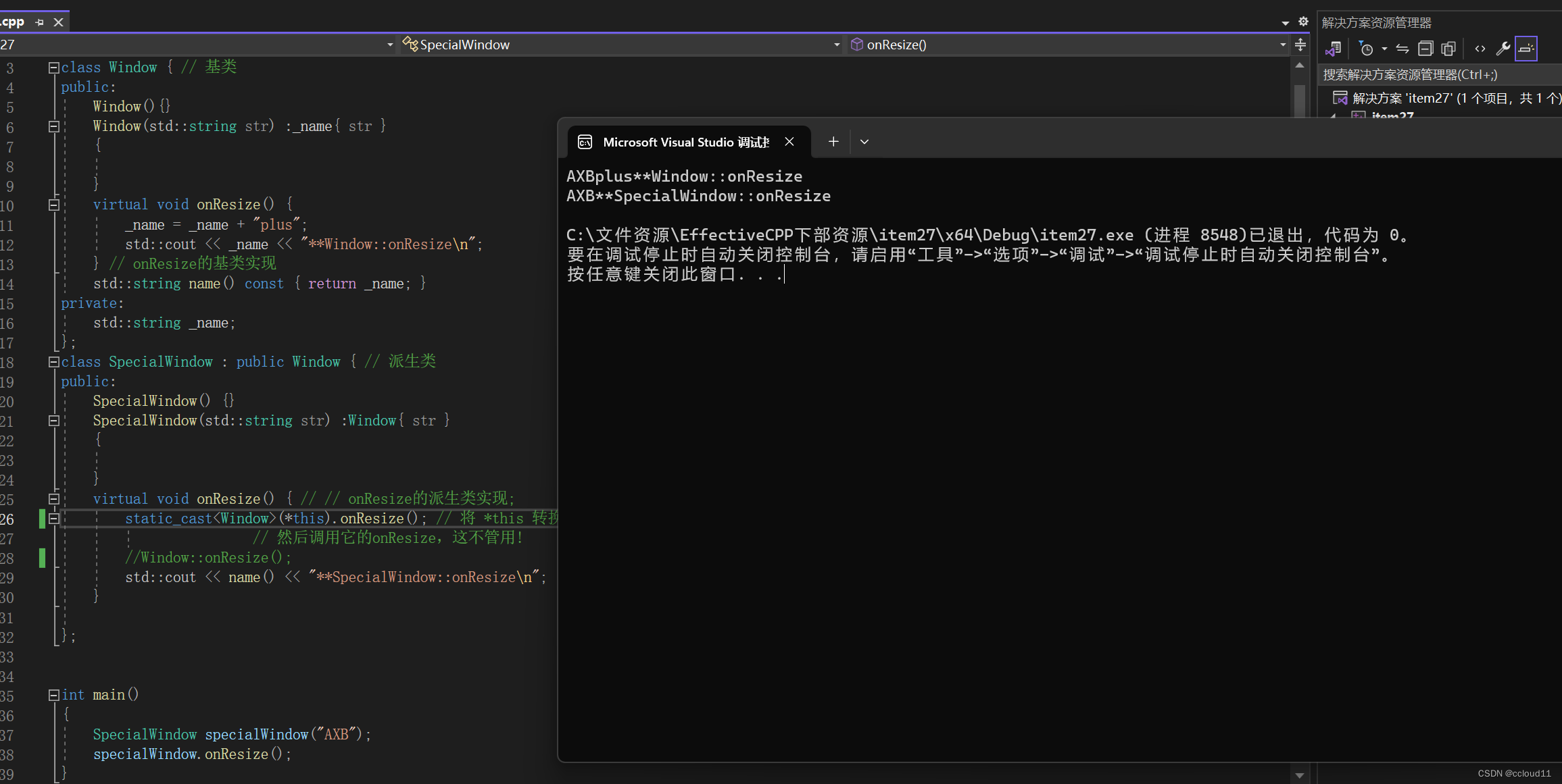Click the item27.exe exit path line
The height and width of the screenshot is (784, 1562).
coord(990,235)
